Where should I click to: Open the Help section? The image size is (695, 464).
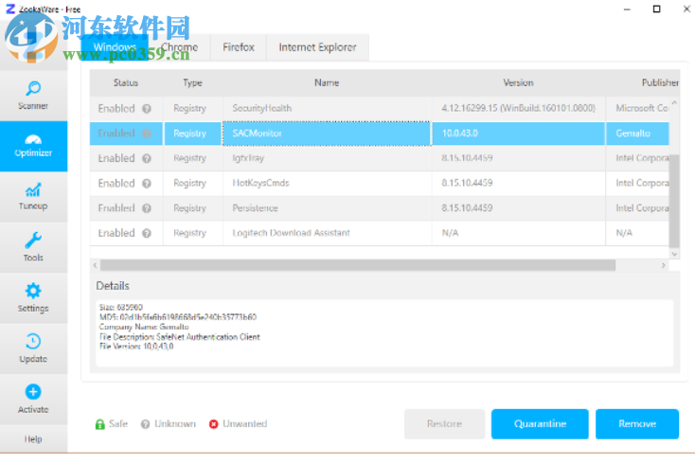(33, 438)
